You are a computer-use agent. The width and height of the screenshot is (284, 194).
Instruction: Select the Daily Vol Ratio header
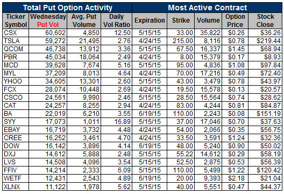point(117,20)
